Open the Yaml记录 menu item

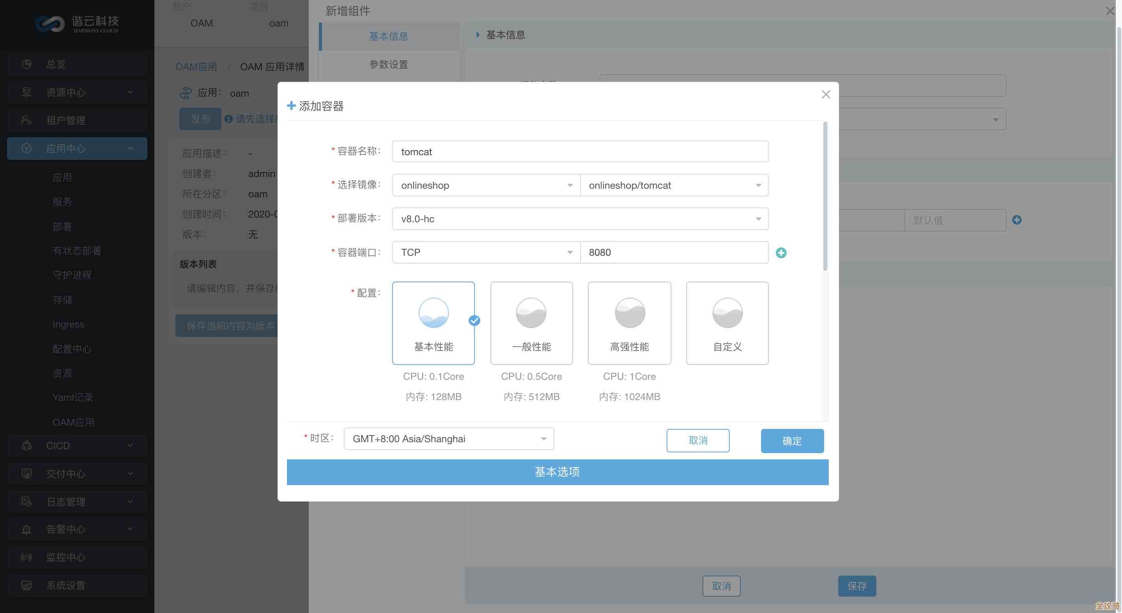tap(73, 397)
